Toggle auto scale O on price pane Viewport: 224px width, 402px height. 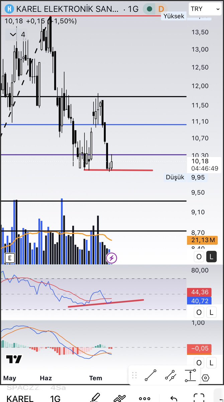coord(199,257)
